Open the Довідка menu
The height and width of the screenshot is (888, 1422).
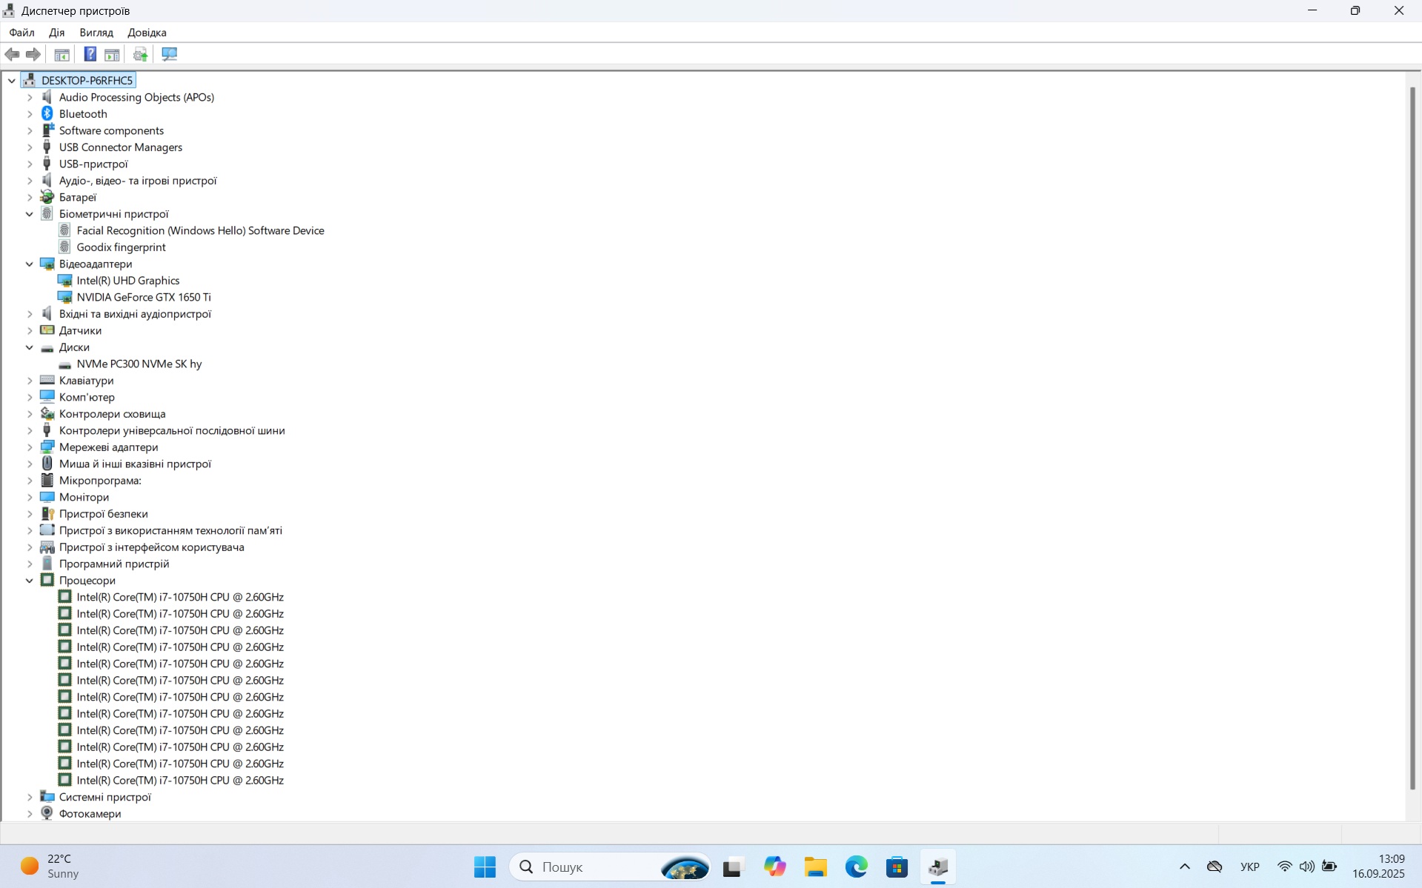click(147, 33)
